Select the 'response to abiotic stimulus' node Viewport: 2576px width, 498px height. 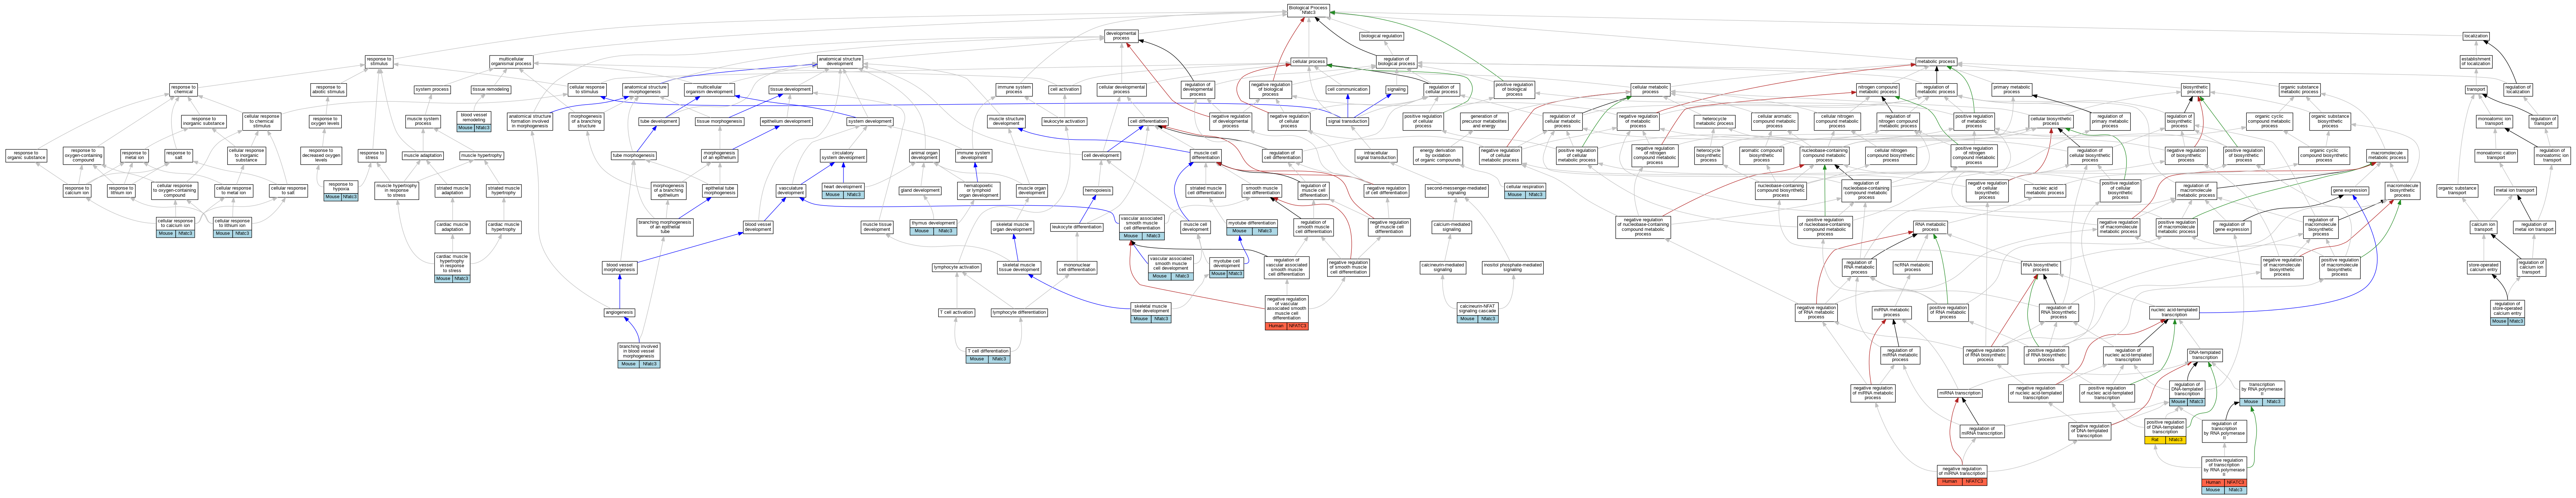pyautogui.click(x=328, y=90)
